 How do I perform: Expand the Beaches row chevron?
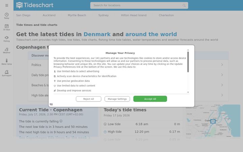(x=222, y=85)
